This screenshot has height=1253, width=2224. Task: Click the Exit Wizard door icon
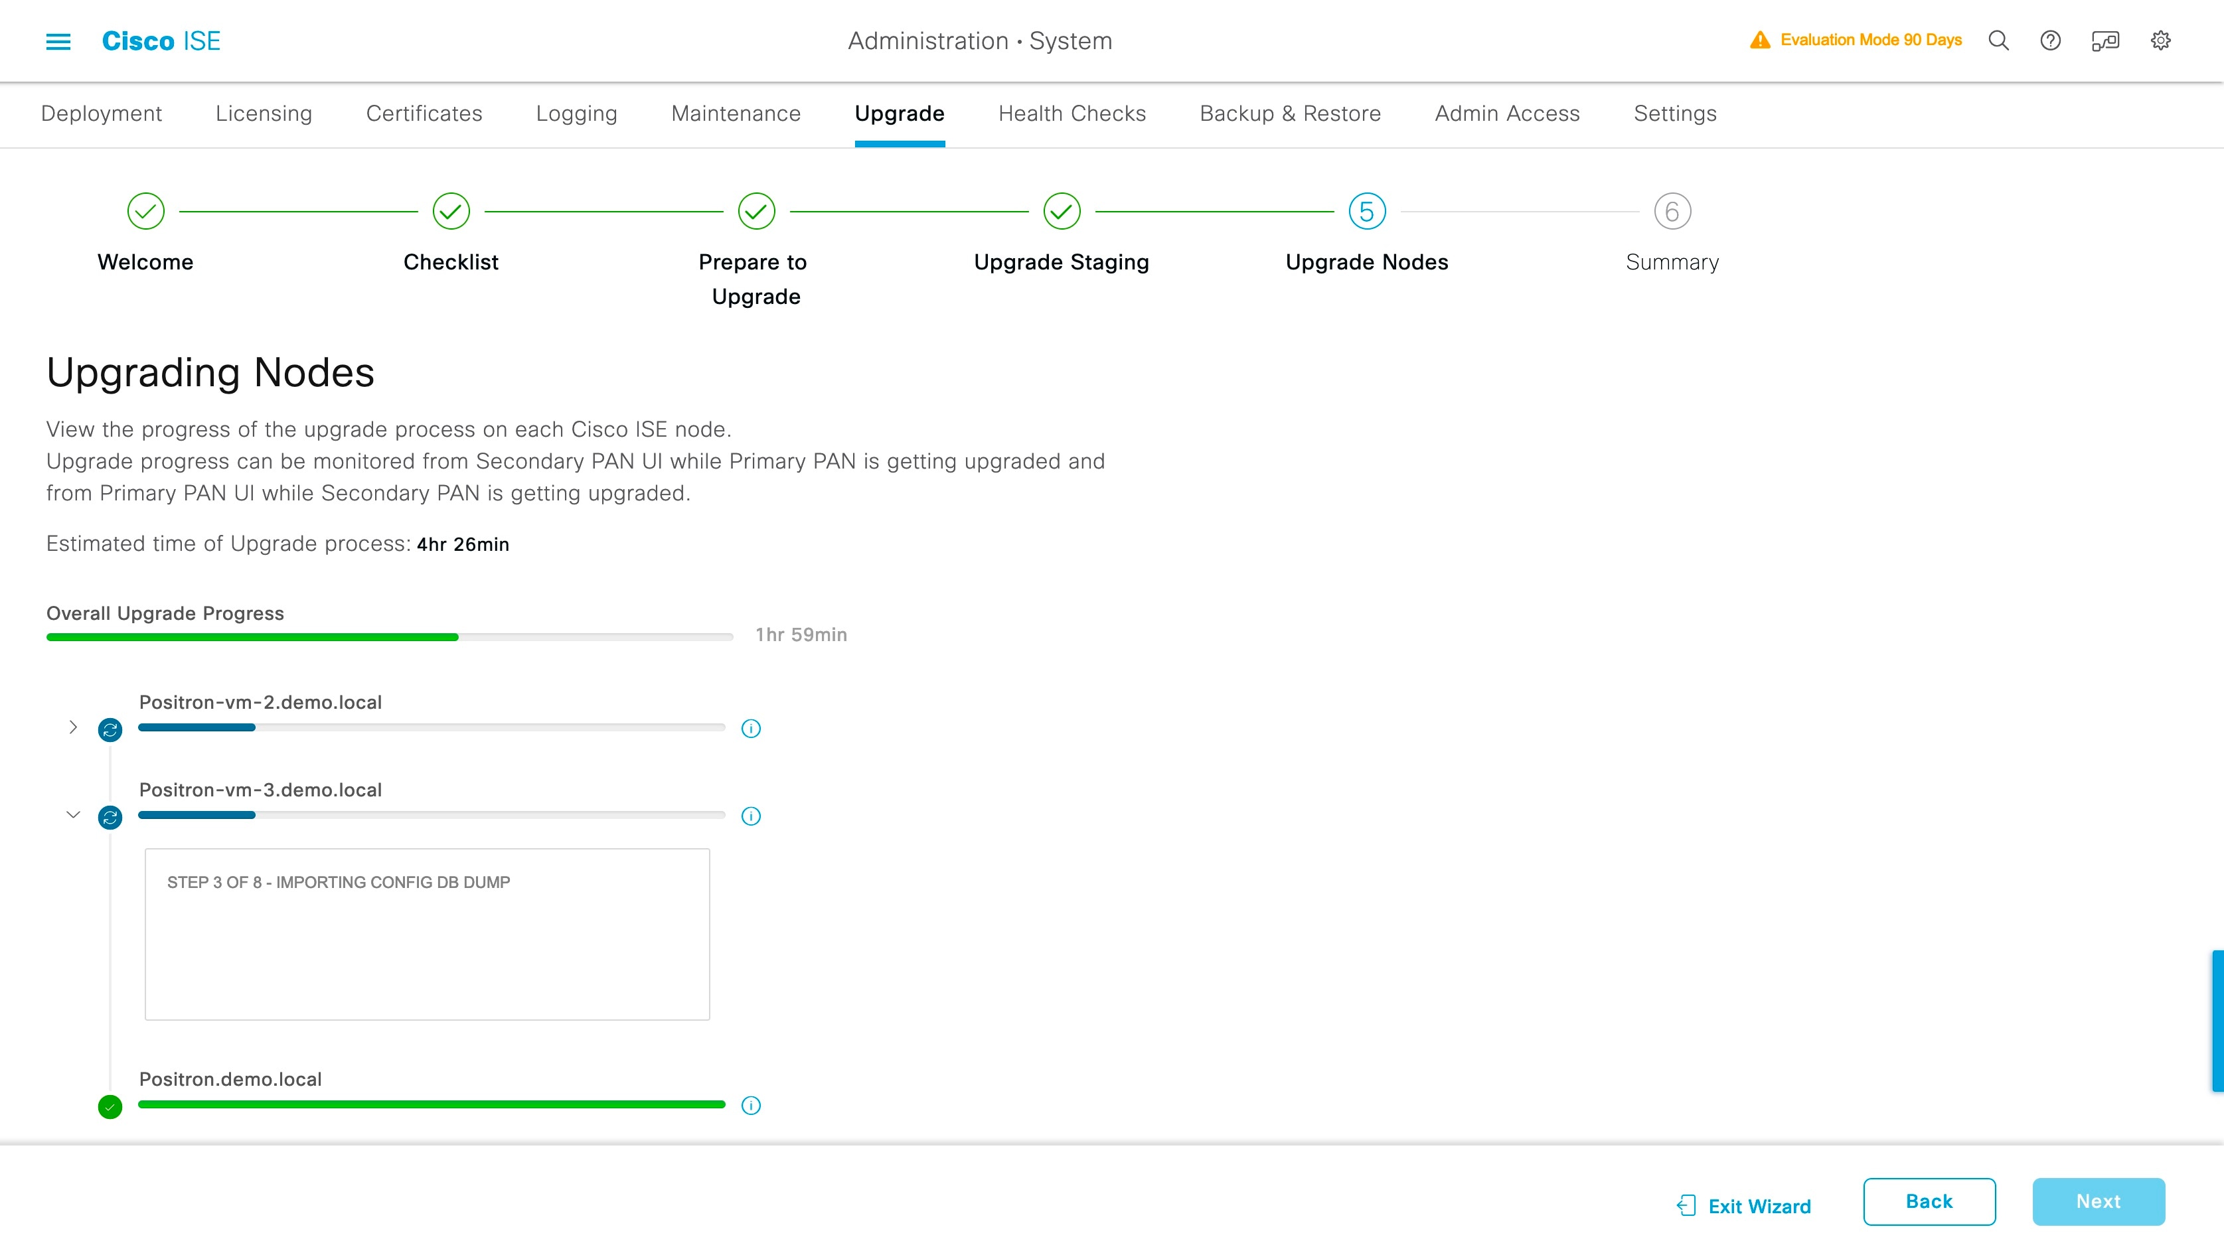1686,1205
